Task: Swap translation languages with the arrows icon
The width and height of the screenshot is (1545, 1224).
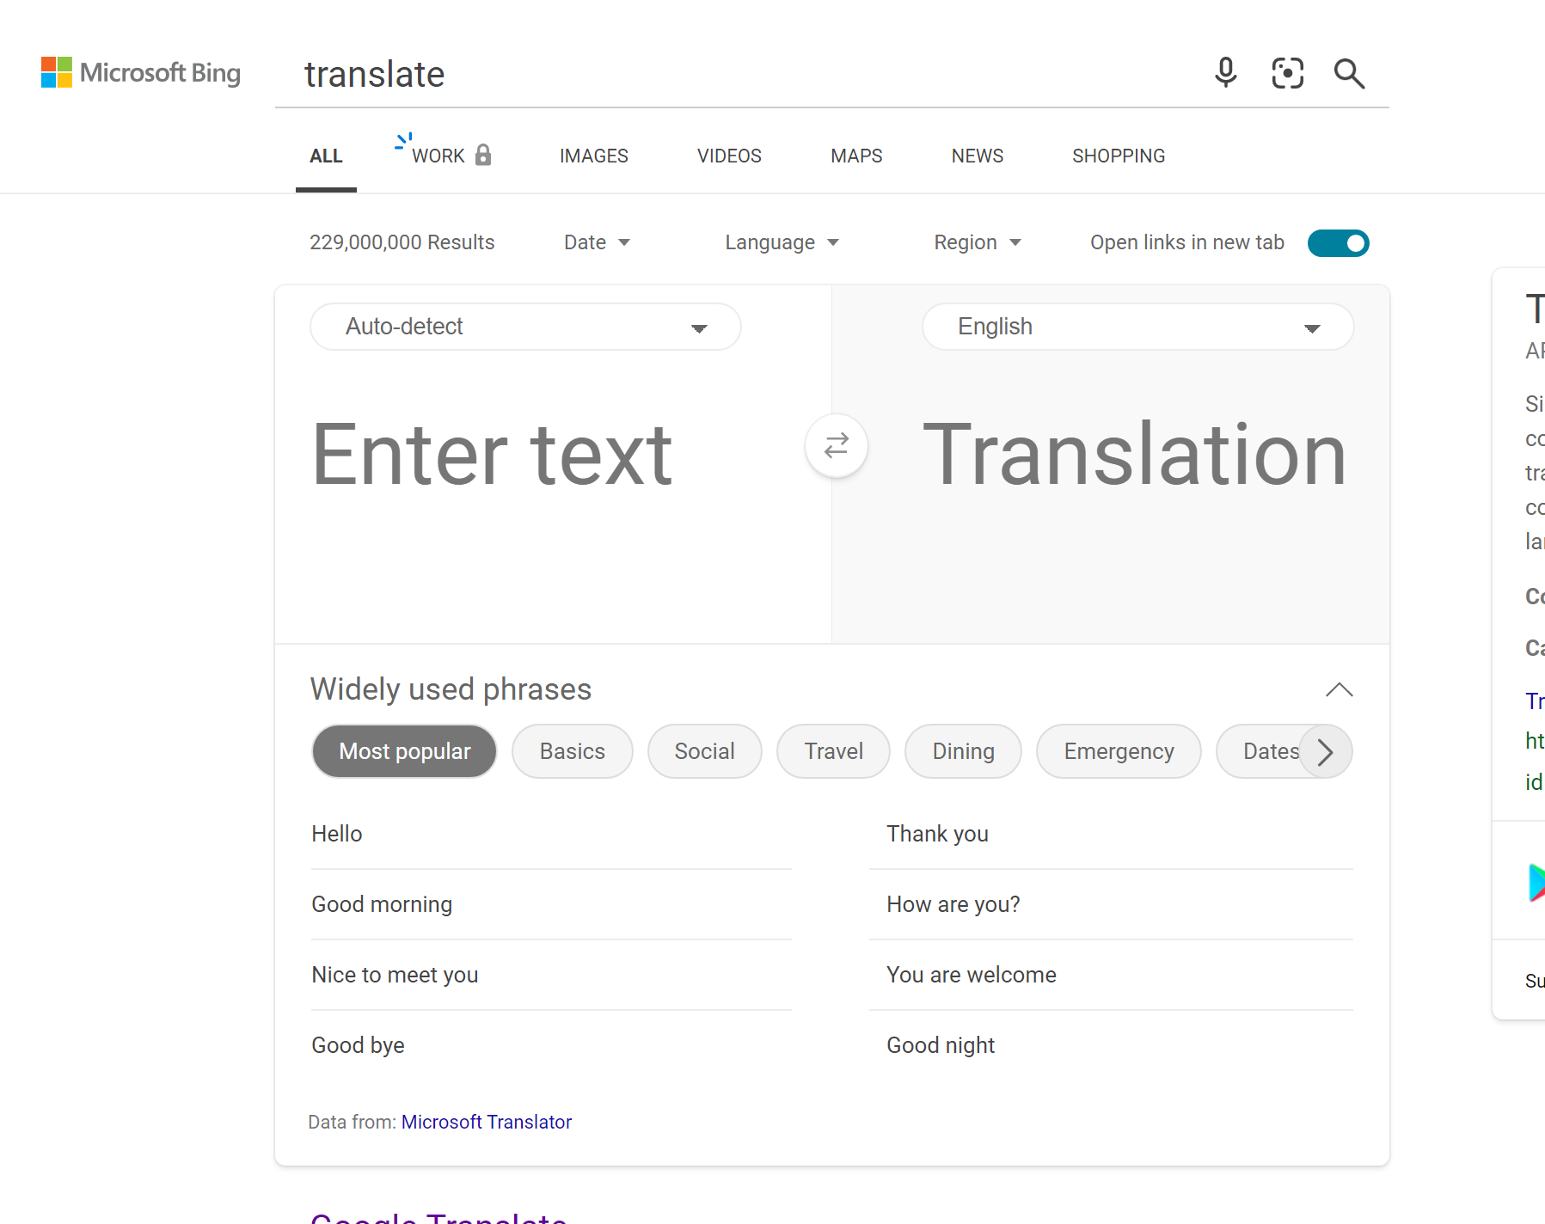Action: 836,445
